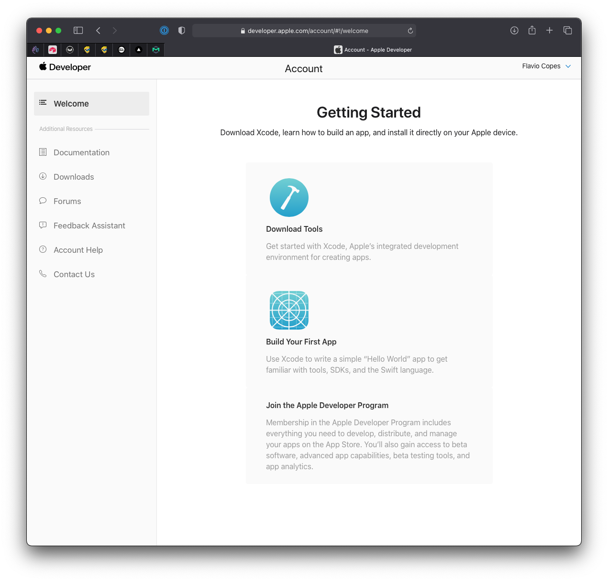Open Feedback Assistant from sidebar

(89, 226)
